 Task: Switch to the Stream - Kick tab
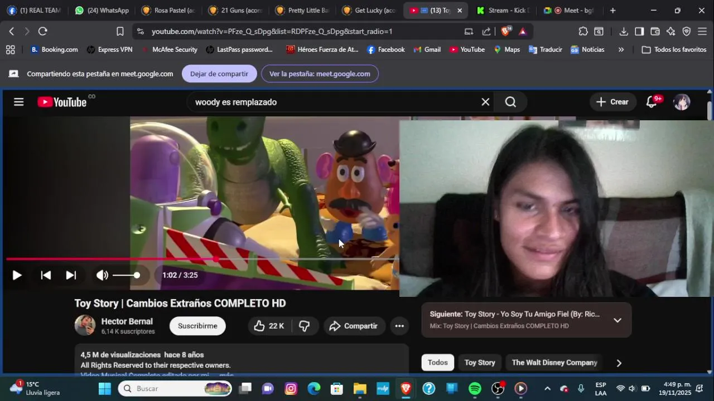(504, 10)
